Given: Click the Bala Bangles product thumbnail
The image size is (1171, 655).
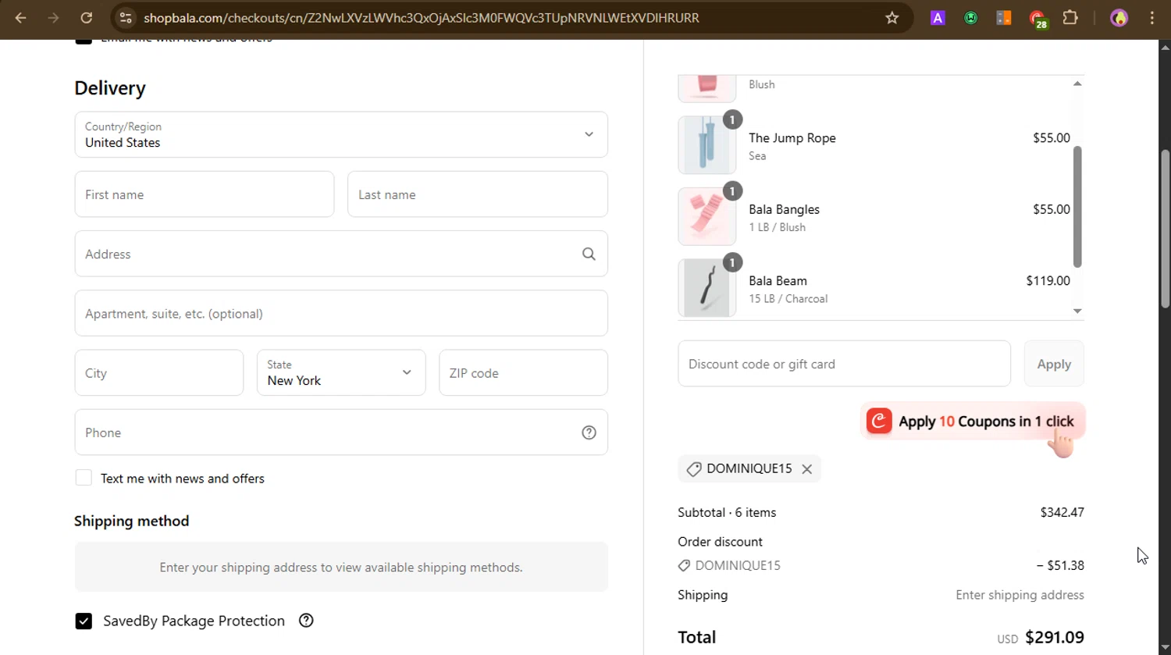Looking at the screenshot, I should coord(707,217).
